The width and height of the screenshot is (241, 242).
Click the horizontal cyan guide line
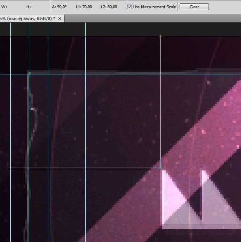(x=120, y=74)
